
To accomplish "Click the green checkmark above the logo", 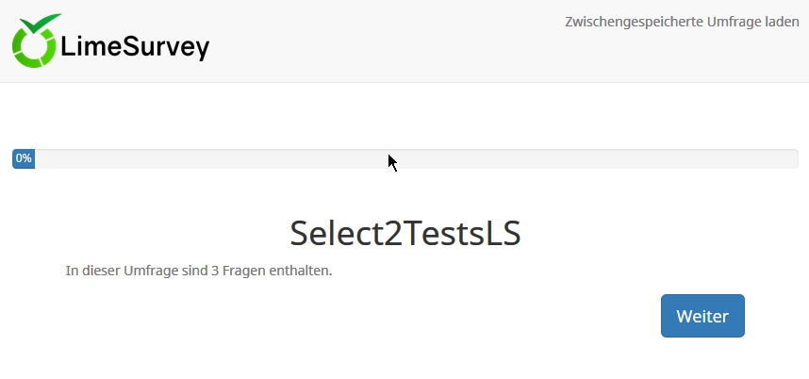I will [x=41, y=23].
